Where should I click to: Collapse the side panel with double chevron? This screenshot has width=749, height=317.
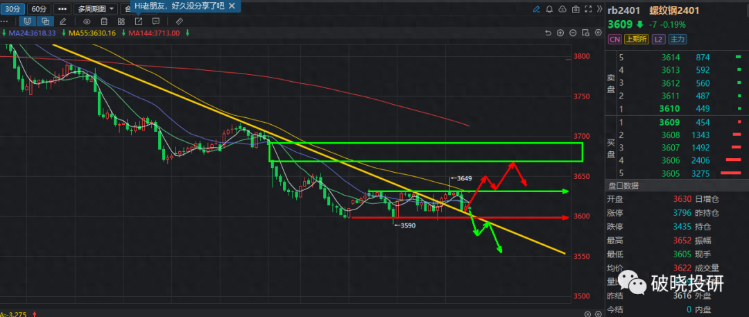pyautogui.click(x=598, y=10)
